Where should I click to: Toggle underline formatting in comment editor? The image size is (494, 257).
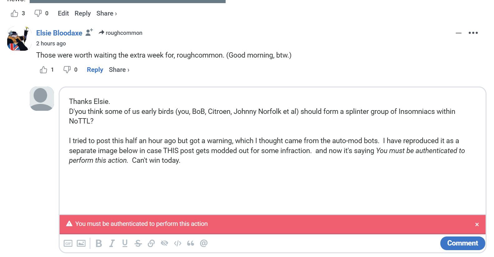click(x=125, y=243)
